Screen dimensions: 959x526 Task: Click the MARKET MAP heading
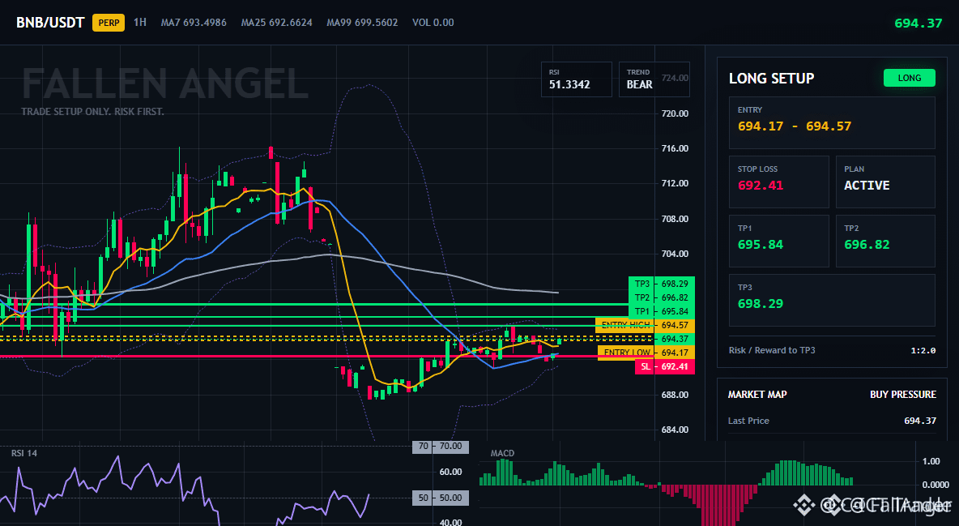pyautogui.click(x=757, y=395)
